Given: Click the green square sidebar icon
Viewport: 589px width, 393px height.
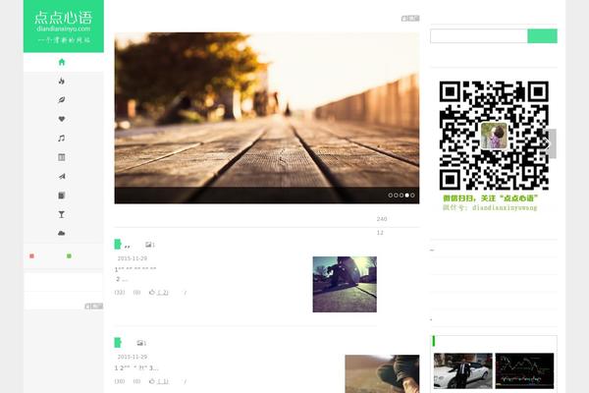Looking at the screenshot, I should point(69,256).
